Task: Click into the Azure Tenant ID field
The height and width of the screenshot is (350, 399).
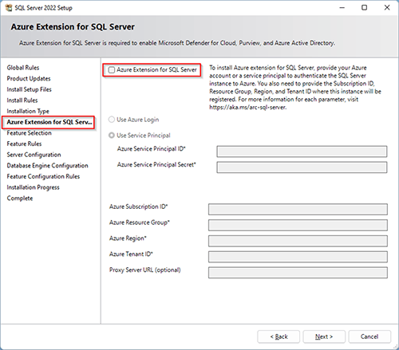Action: (x=298, y=257)
